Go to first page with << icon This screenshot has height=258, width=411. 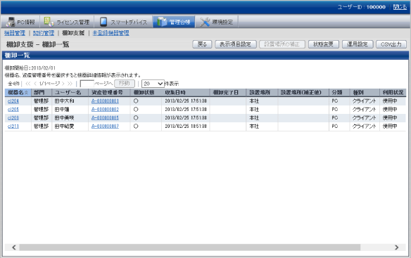click(28, 84)
